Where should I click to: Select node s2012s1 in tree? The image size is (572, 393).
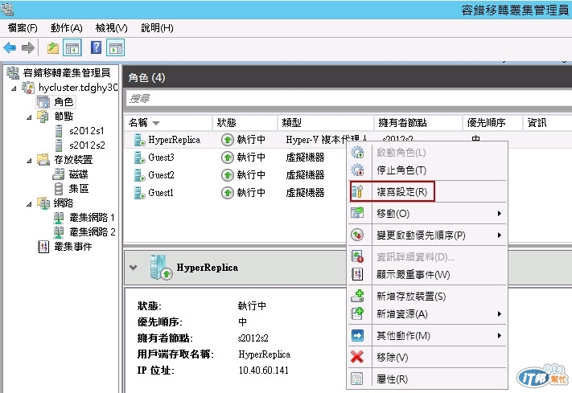point(86,131)
